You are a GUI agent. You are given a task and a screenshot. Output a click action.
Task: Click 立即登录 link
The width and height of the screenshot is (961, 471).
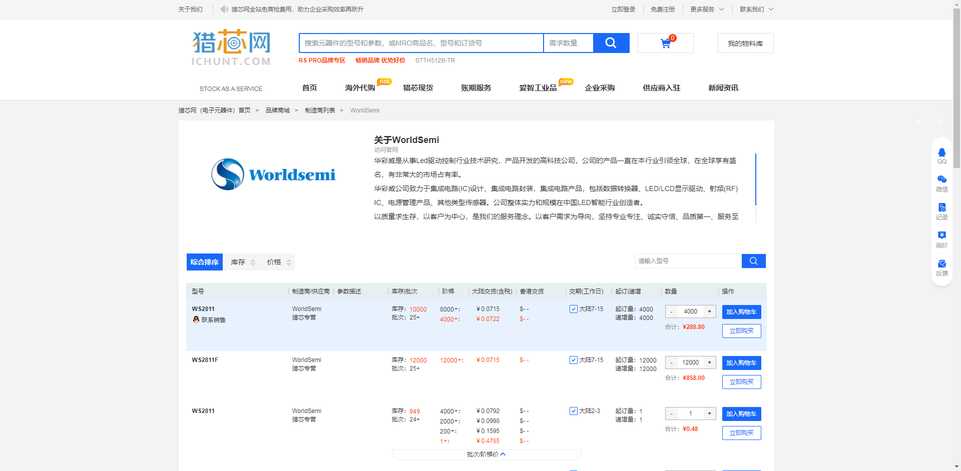tap(623, 9)
